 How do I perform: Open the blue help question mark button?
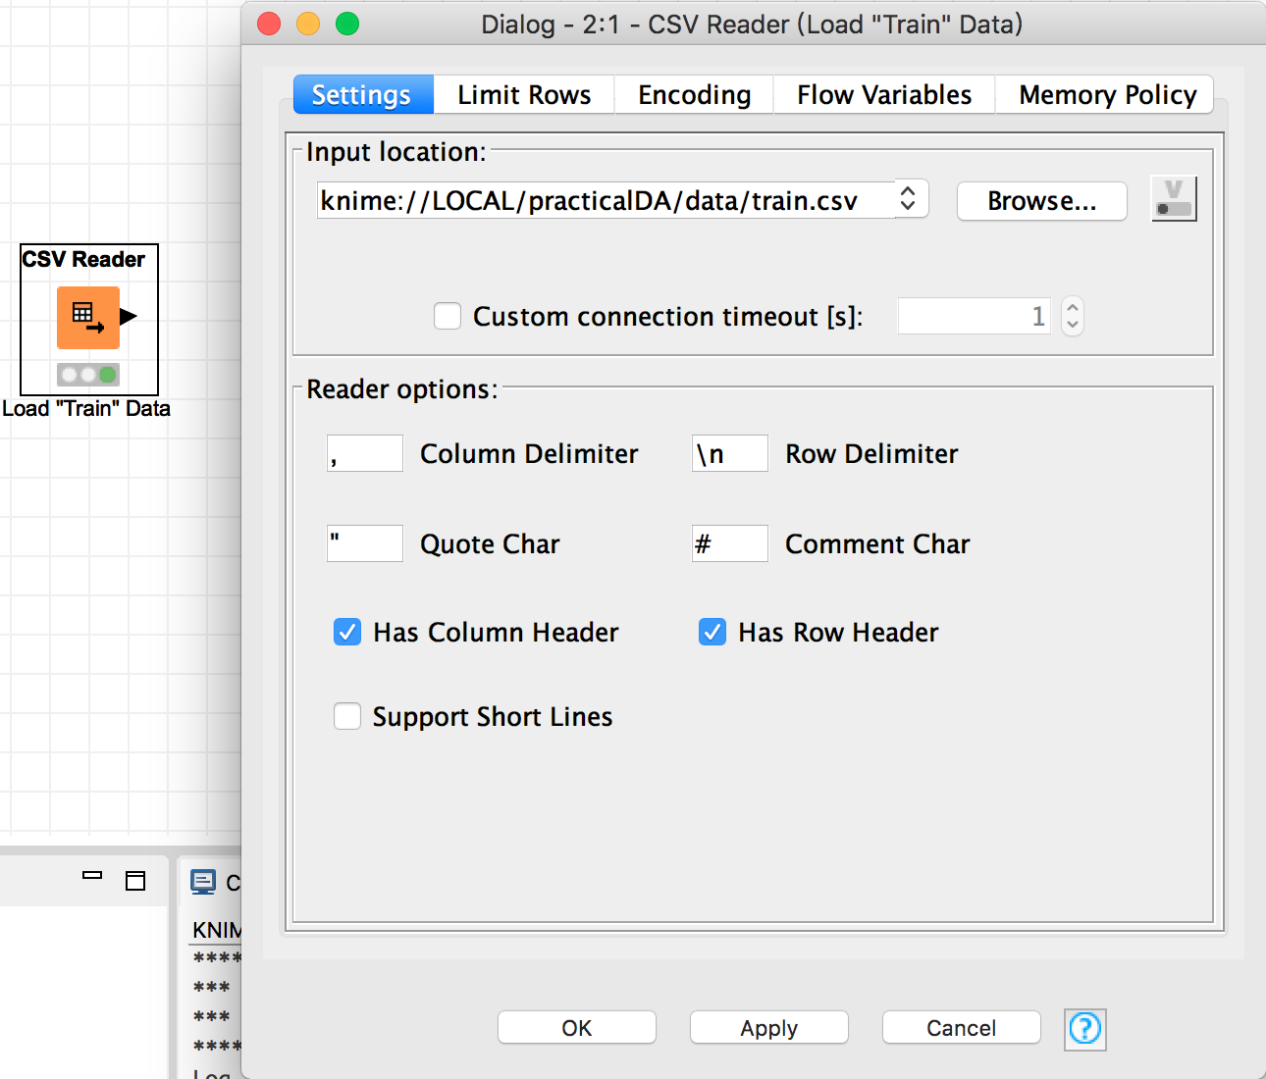click(x=1085, y=1029)
